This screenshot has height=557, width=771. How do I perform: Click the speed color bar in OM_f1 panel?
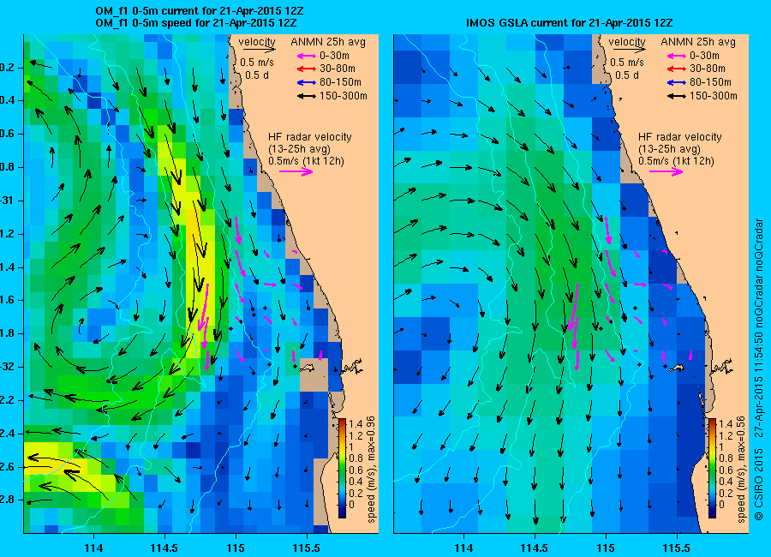[x=342, y=468]
